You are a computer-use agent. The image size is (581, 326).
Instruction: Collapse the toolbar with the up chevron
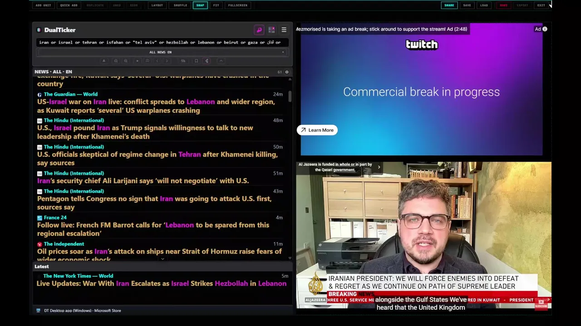tap(221, 61)
